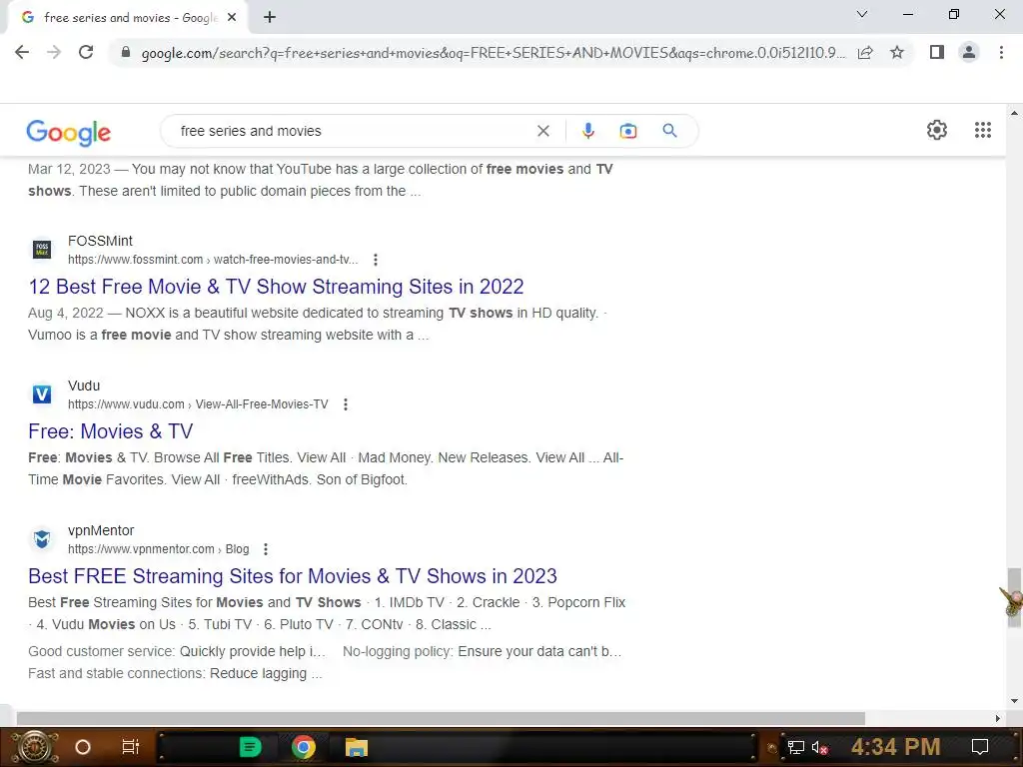
Task: Open Google quick settings gear
Action: click(x=937, y=130)
